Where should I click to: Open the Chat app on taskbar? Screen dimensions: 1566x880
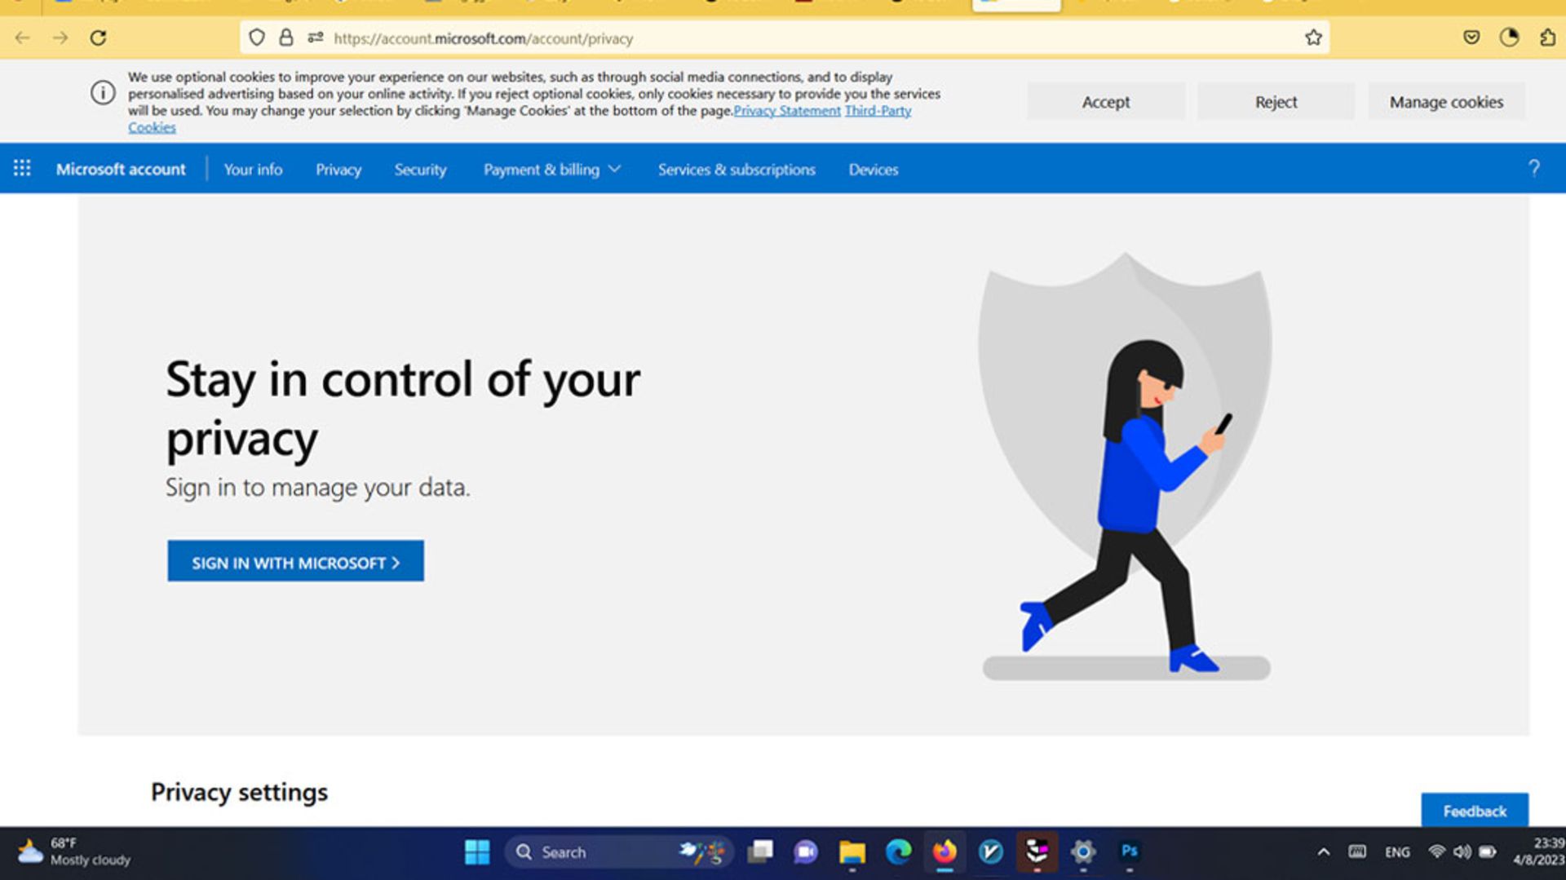pyautogui.click(x=805, y=852)
